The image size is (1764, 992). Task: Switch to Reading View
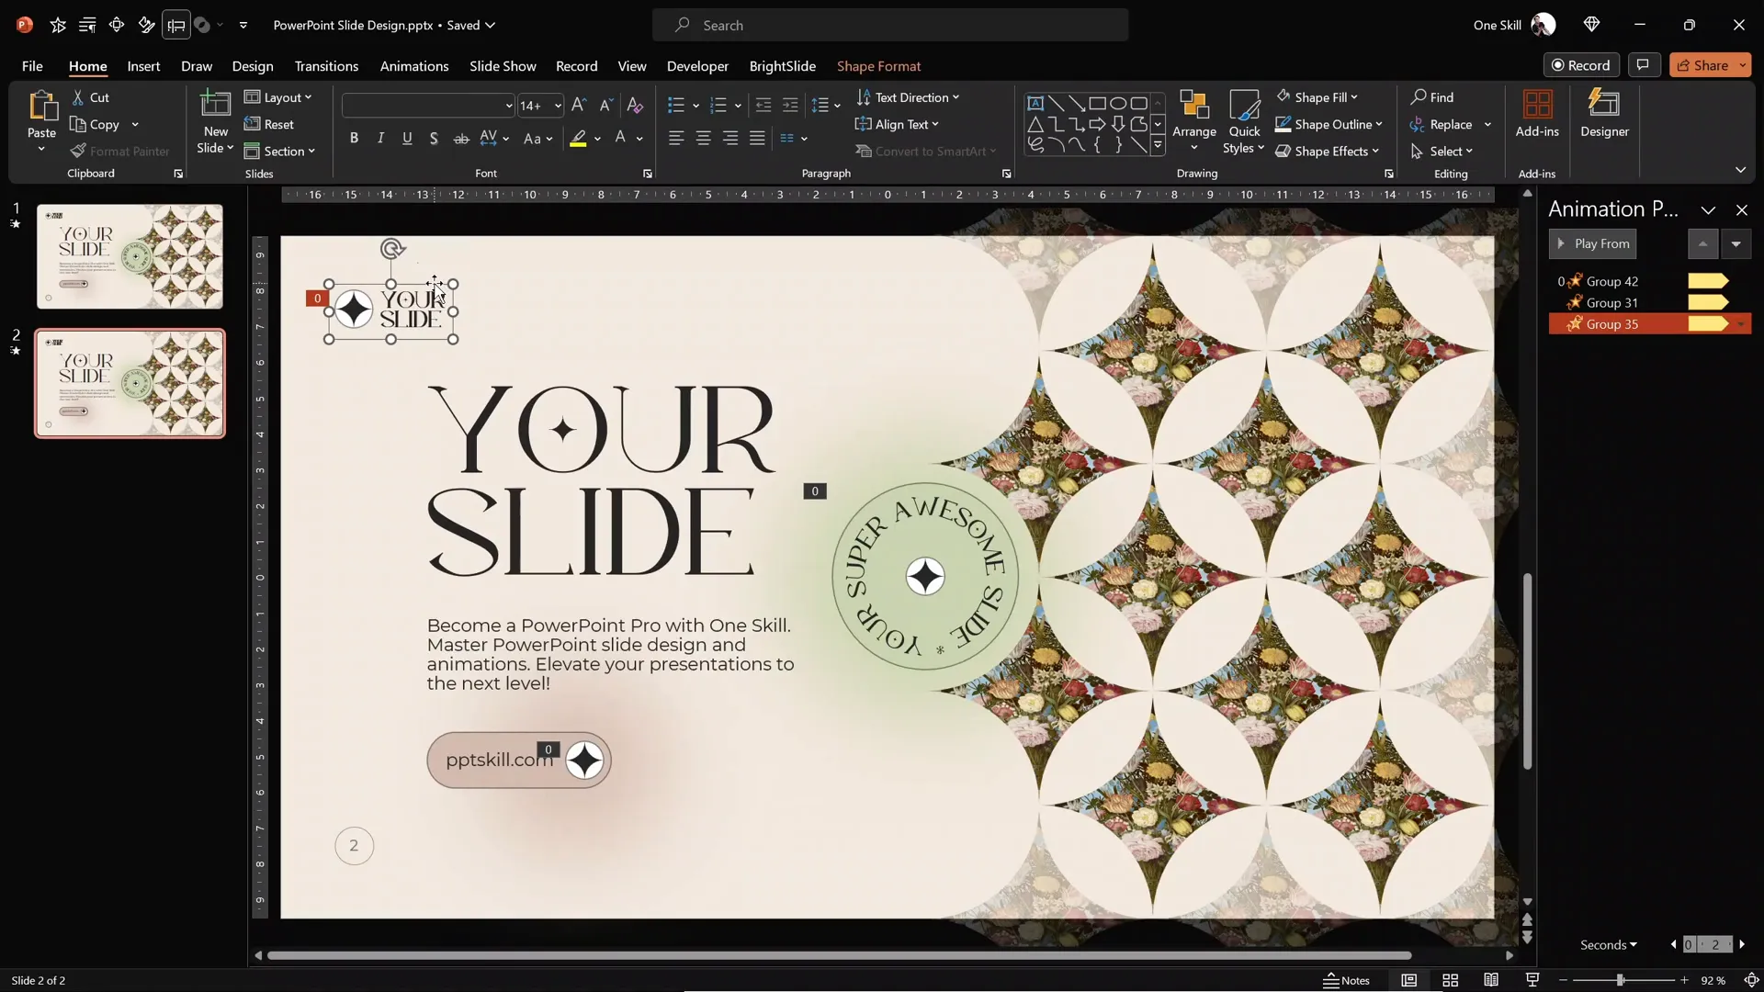tap(1491, 980)
